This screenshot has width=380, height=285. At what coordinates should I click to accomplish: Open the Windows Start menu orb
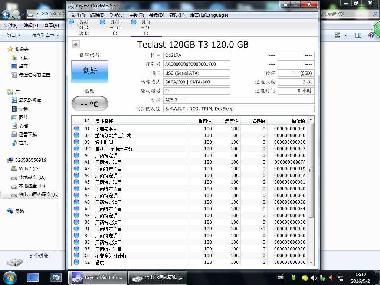[x=10, y=277]
